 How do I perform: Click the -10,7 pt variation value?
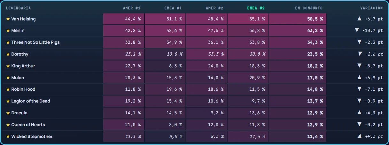pos(373,31)
